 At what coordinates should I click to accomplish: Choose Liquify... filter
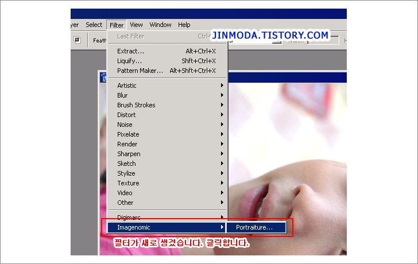tap(167, 61)
